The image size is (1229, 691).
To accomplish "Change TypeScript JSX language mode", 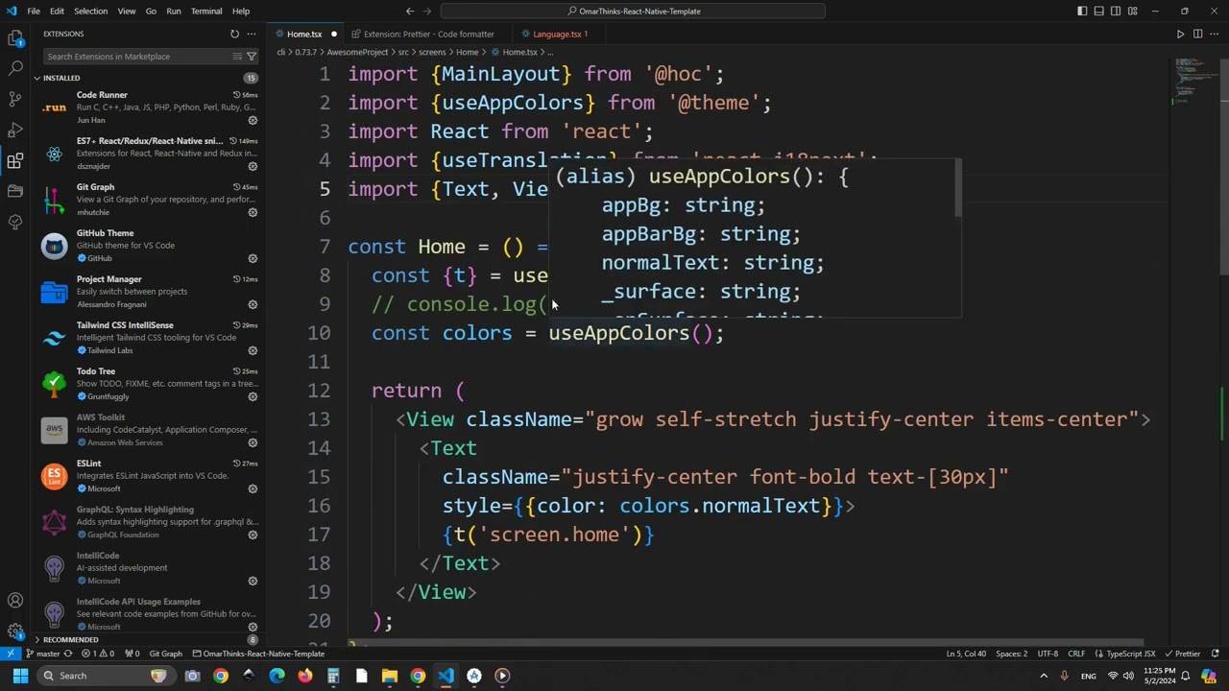I will point(1125,654).
